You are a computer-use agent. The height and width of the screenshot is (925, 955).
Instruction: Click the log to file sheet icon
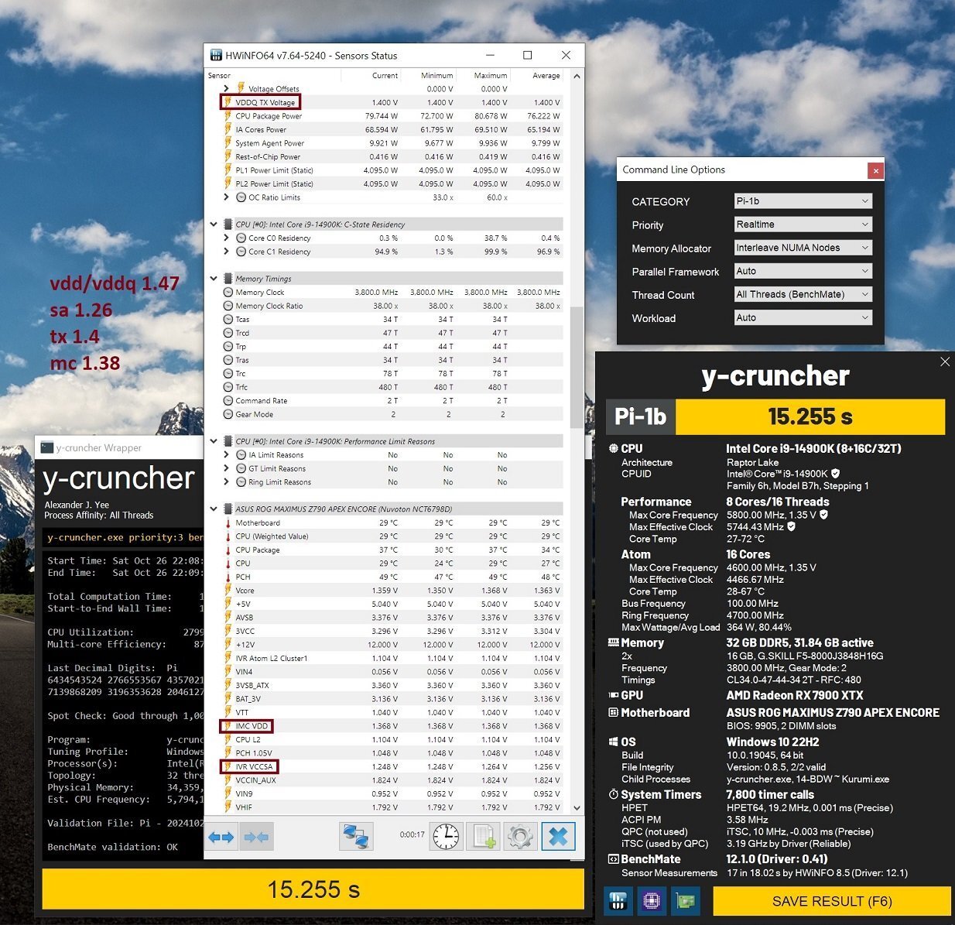[x=484, y=837]
